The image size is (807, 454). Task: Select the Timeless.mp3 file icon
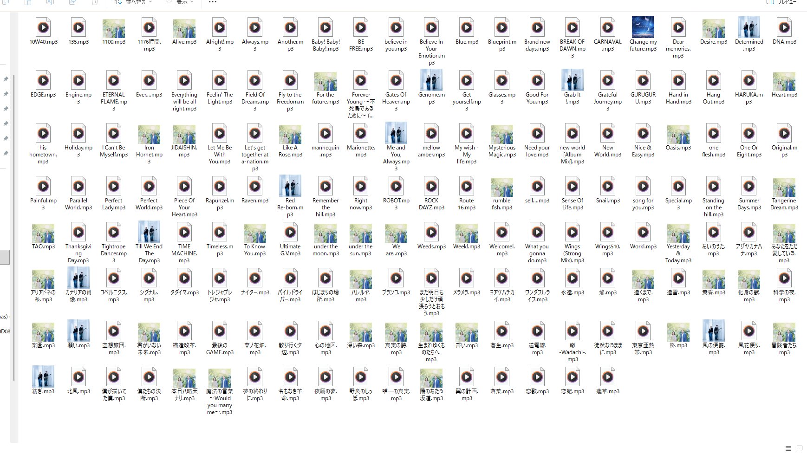[220, 232]
